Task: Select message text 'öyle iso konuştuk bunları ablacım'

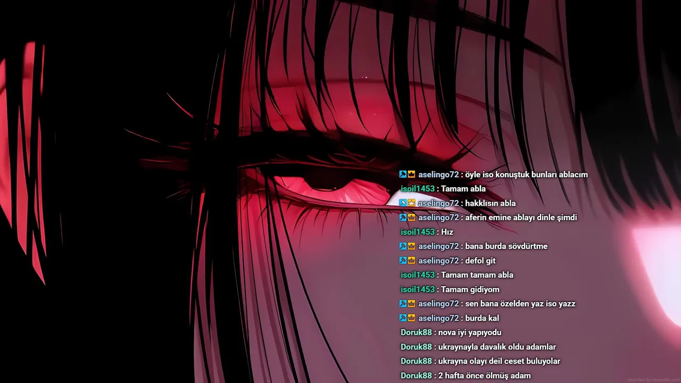Action: (x=526, y=174)
